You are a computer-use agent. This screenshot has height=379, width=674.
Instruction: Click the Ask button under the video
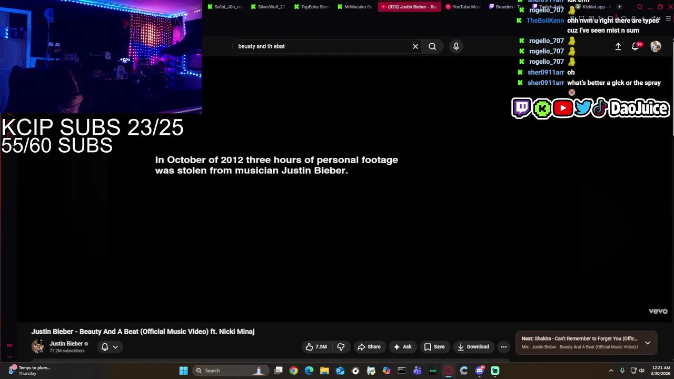(402, 347)
